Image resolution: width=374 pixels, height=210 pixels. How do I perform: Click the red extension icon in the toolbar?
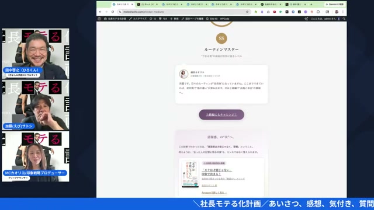click(274, 12)
